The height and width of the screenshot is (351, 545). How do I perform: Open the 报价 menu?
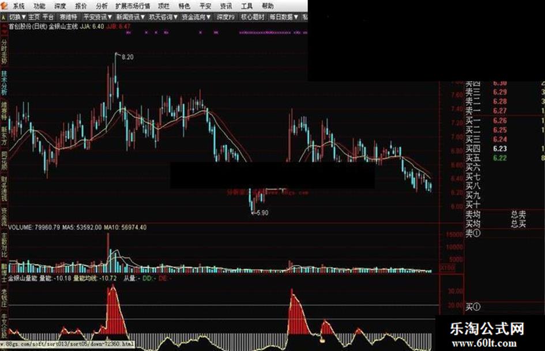pos(81,6)
